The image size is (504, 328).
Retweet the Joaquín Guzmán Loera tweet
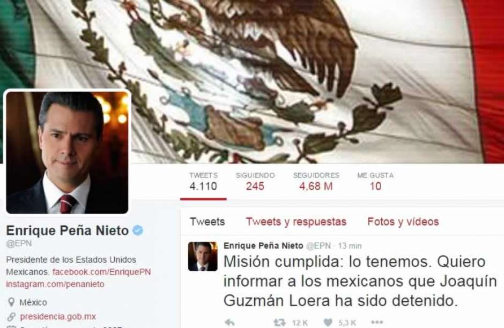pyautogui.click(x=279, y=322)
